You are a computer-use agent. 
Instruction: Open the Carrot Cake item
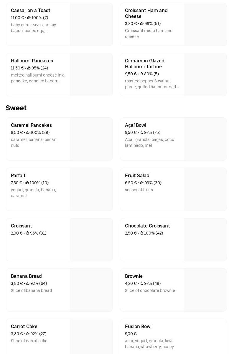24,327
